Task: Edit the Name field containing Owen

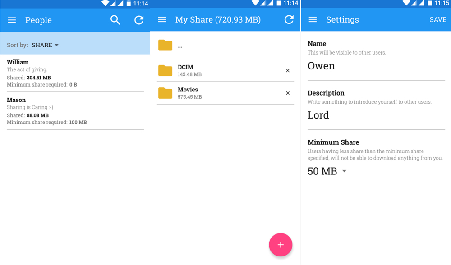Action: [x=376, y=66]
